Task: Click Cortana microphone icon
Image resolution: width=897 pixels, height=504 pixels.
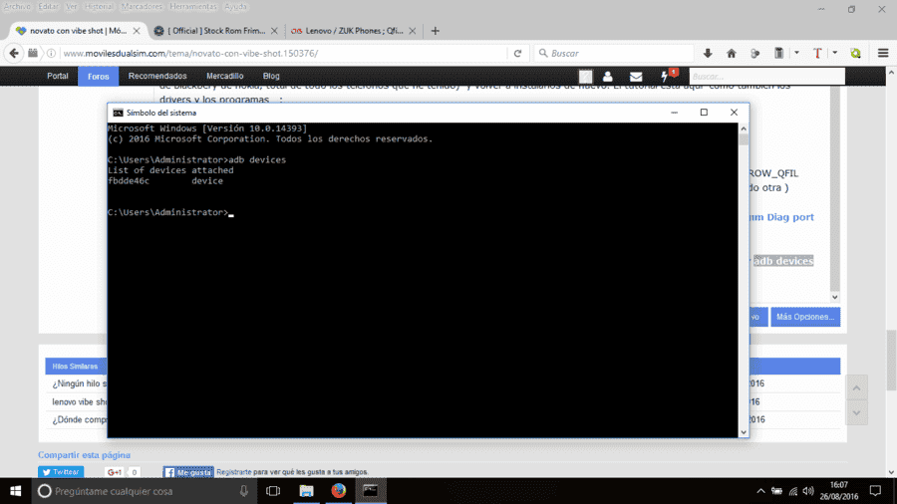Action: pyautogui.click(x=244, y=491)
